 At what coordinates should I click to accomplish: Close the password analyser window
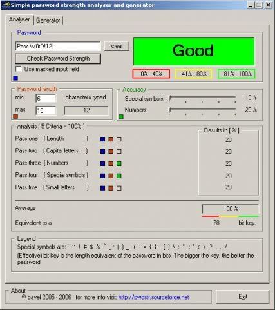coord(269,5)
